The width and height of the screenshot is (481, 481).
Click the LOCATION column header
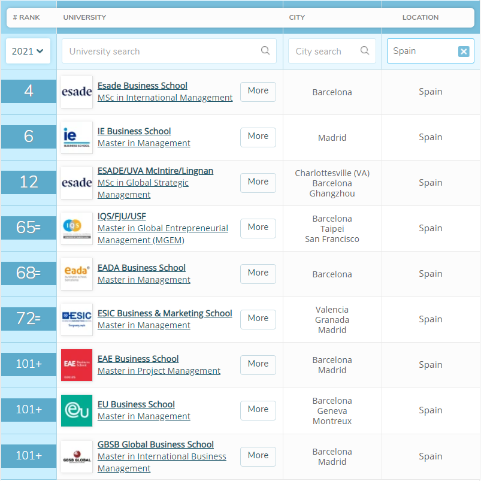(x=421, y=17)
